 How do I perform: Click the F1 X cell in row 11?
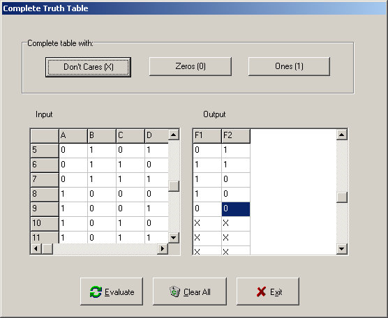tap(207, 238)
